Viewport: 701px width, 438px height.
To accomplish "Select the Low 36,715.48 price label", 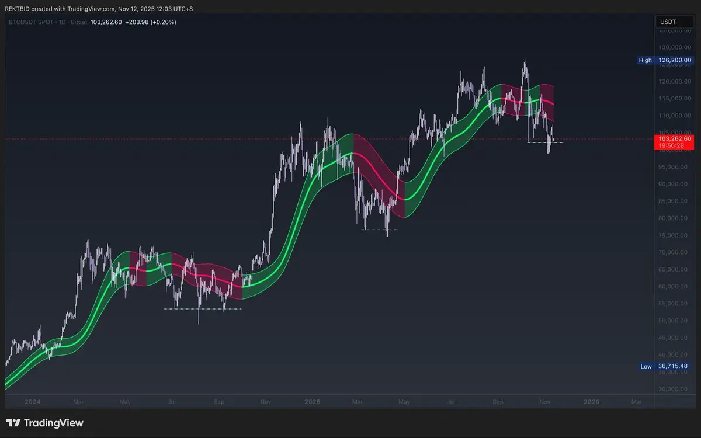I will click(666, 366).
